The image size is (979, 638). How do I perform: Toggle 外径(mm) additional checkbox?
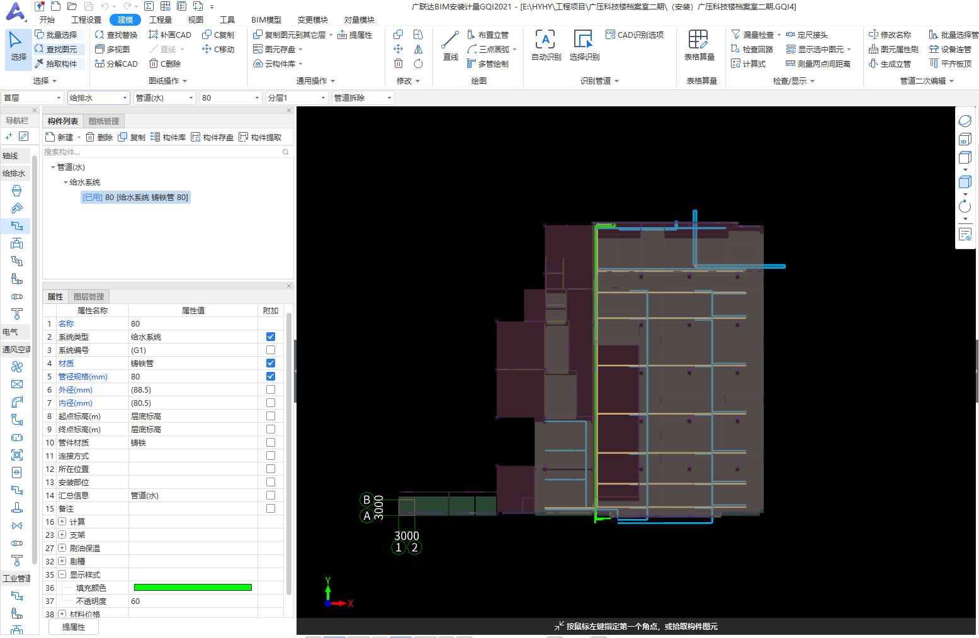click(x=271, y=389)
